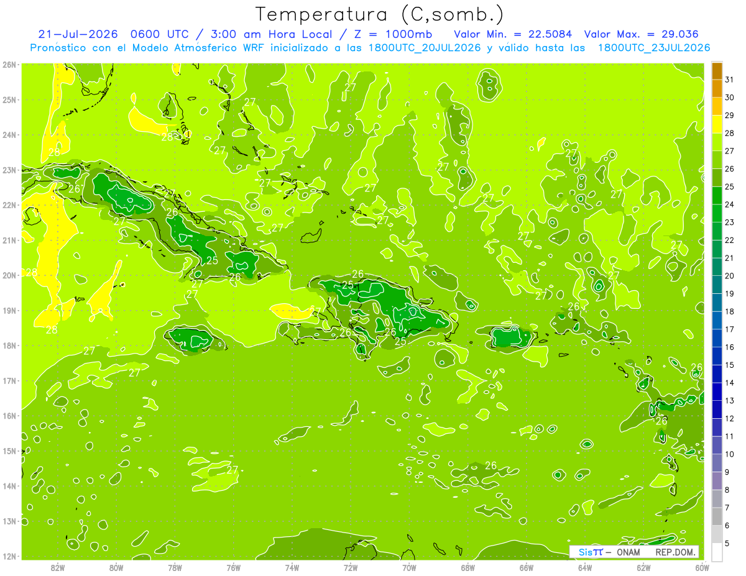Click the purple colorbar swatch between 9 and 10
This screenshot has width=746, height=576.
717,463
